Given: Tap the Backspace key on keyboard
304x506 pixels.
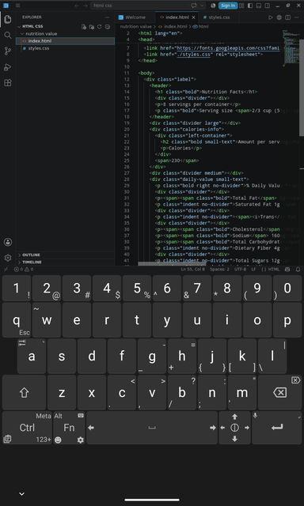Looking at the screenshot, I should coord(279,392).
